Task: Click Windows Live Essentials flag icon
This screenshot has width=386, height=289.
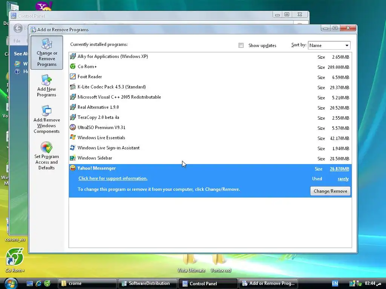Action: tap(73, 137)
